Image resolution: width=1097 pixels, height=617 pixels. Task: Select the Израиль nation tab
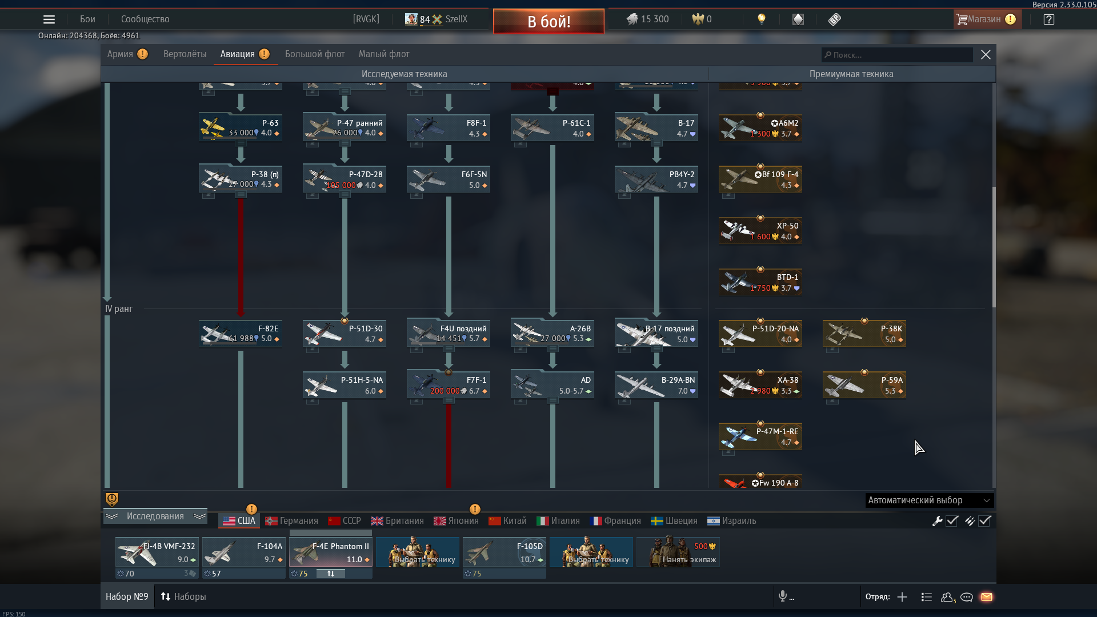732,521
